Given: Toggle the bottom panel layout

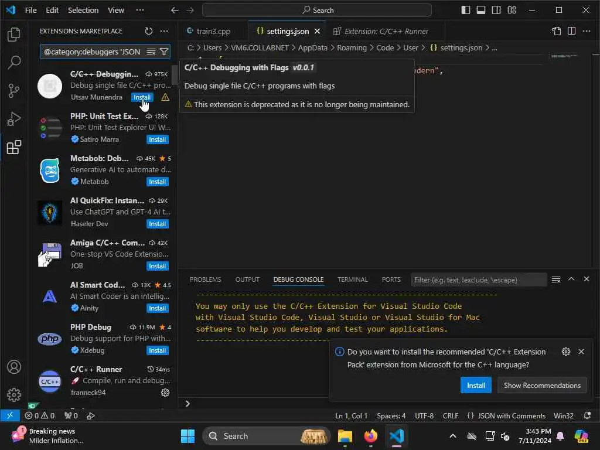Looking at the screenshot, I should pyautogui.click(x=481, y=11).
